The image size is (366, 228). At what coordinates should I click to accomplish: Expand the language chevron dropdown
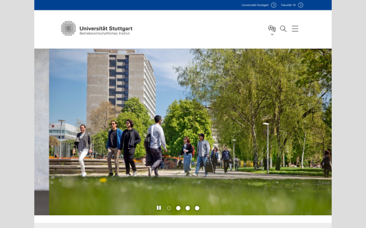pyautogui.click(x=272, y=35)
